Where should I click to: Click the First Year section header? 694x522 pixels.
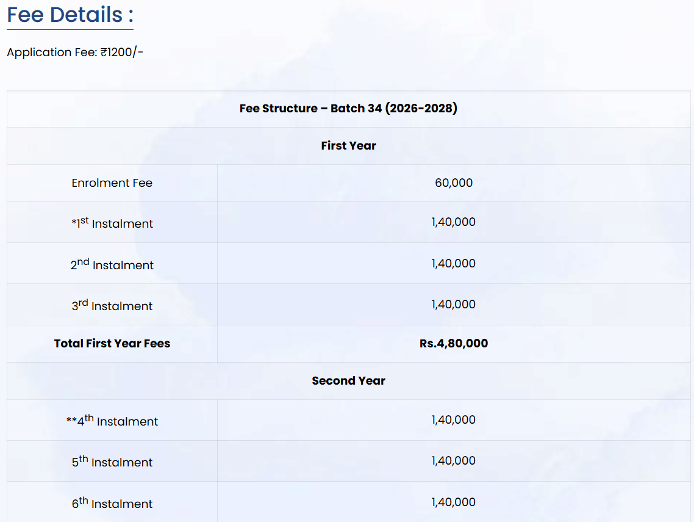(x=348, y=146)
